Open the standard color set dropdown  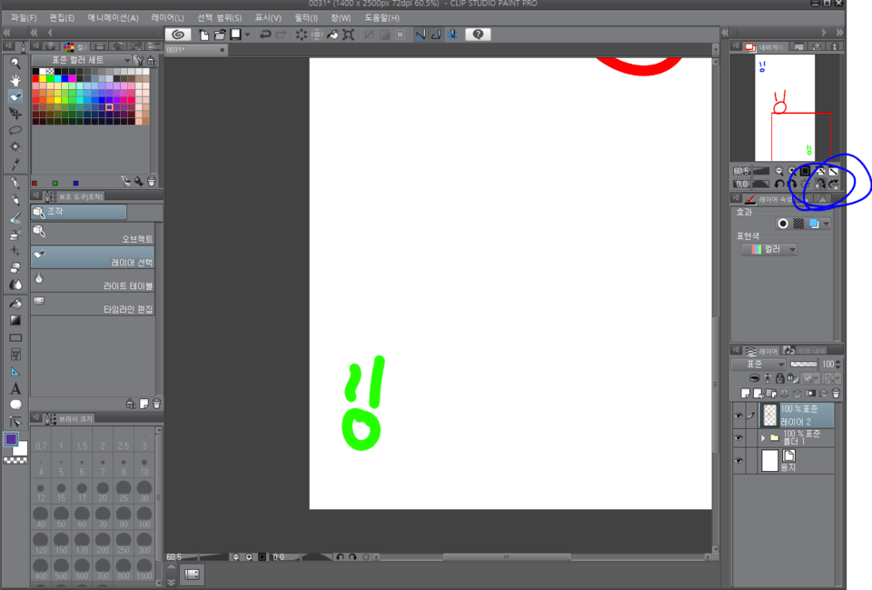click(126, 60)
